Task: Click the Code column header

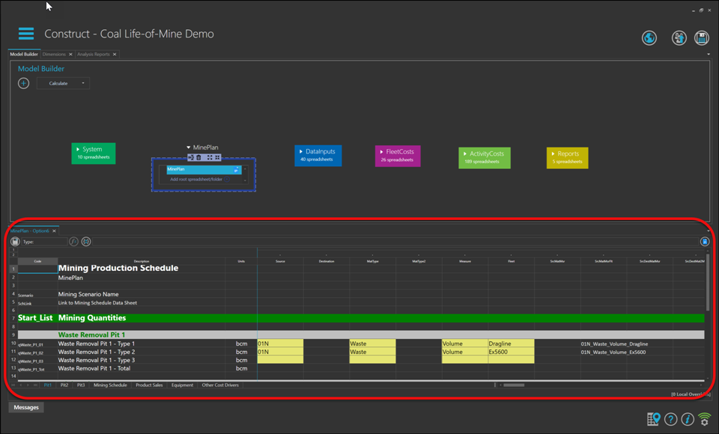Action: [37, 261]
